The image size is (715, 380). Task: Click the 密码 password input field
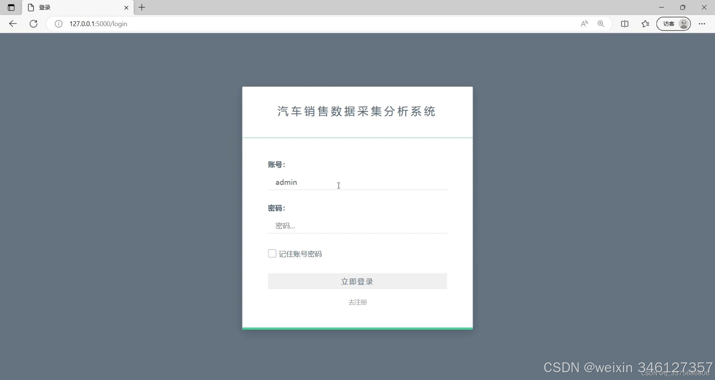(x=357, y=225)
